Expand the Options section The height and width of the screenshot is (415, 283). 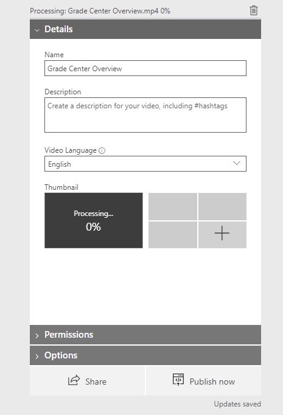[145, 355]
